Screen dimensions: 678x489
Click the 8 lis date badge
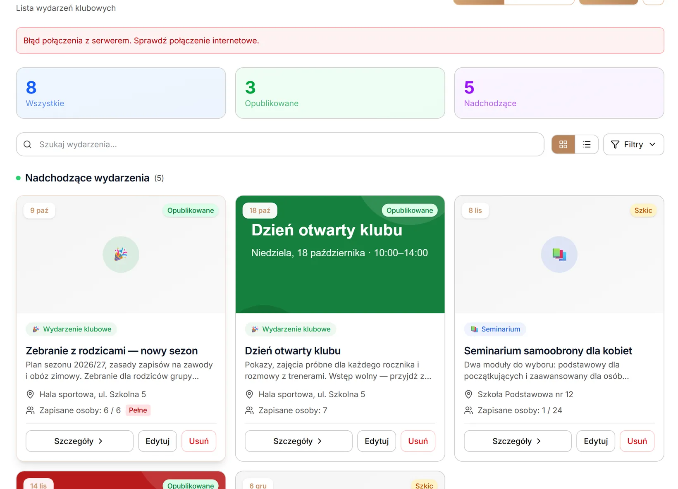[x=475, y=210]
